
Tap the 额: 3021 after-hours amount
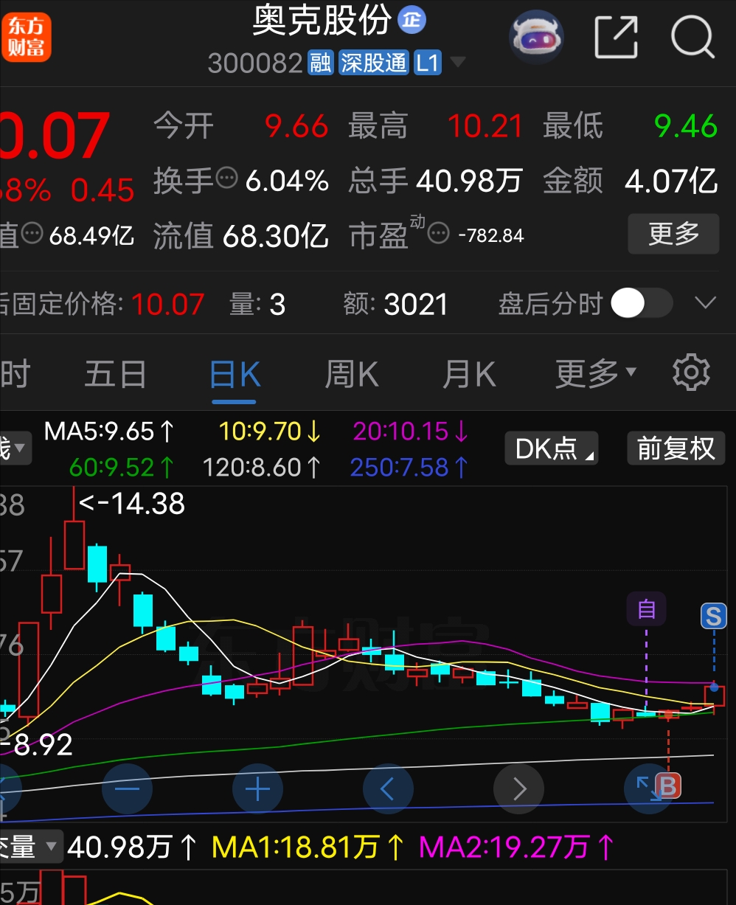pos(395,304)
